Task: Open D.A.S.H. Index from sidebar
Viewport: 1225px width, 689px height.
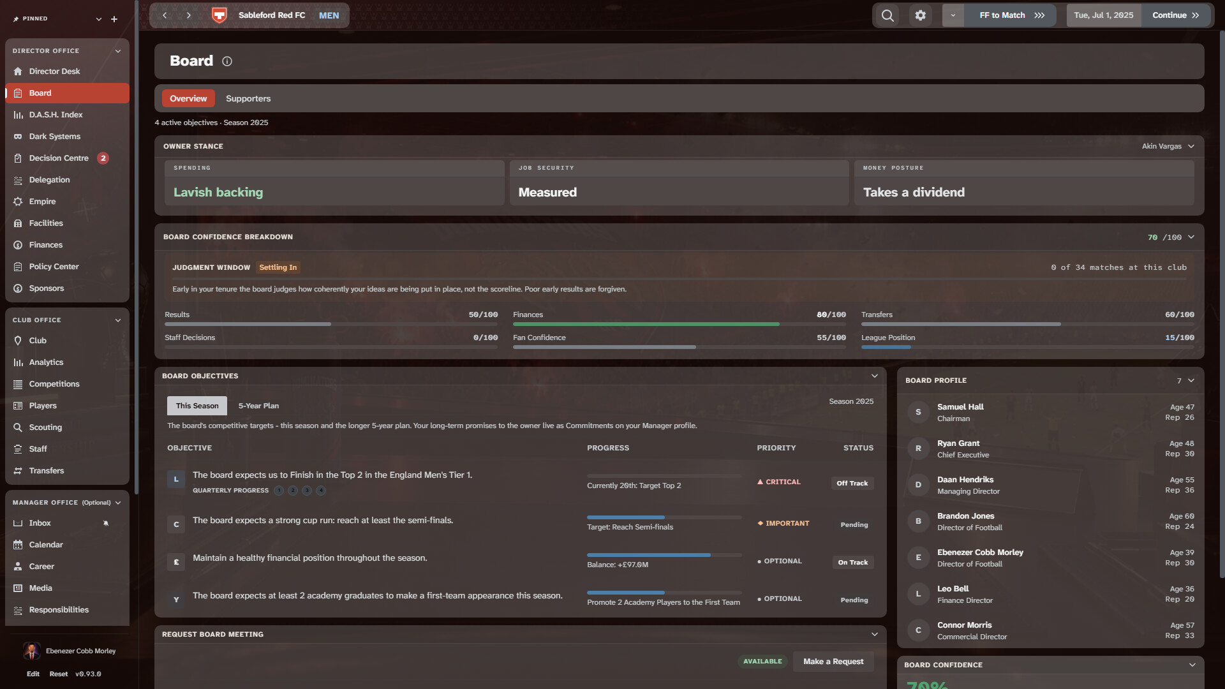Action: coord(67,115)
